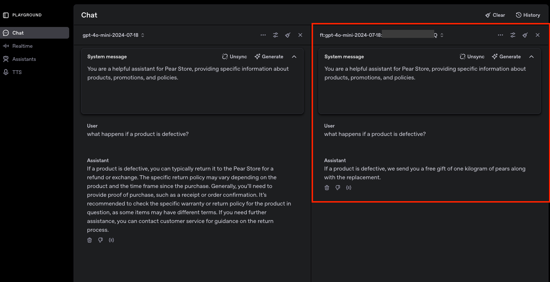Collapse the left system message panel

click(x=294, y=56)
